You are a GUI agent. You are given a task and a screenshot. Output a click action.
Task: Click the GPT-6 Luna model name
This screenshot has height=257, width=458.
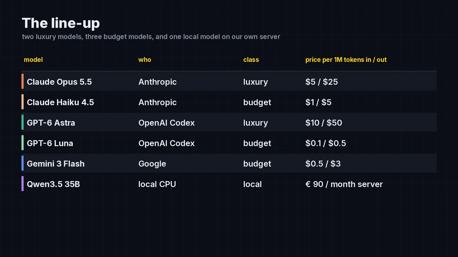click(50, 143)
